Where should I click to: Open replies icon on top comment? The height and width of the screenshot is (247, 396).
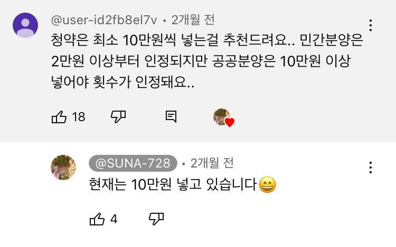(171, 117)
